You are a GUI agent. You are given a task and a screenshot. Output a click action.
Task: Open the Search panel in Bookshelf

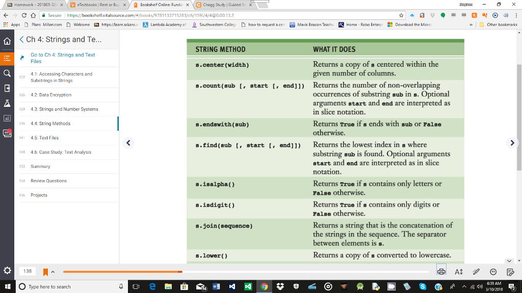coord(8,73)
